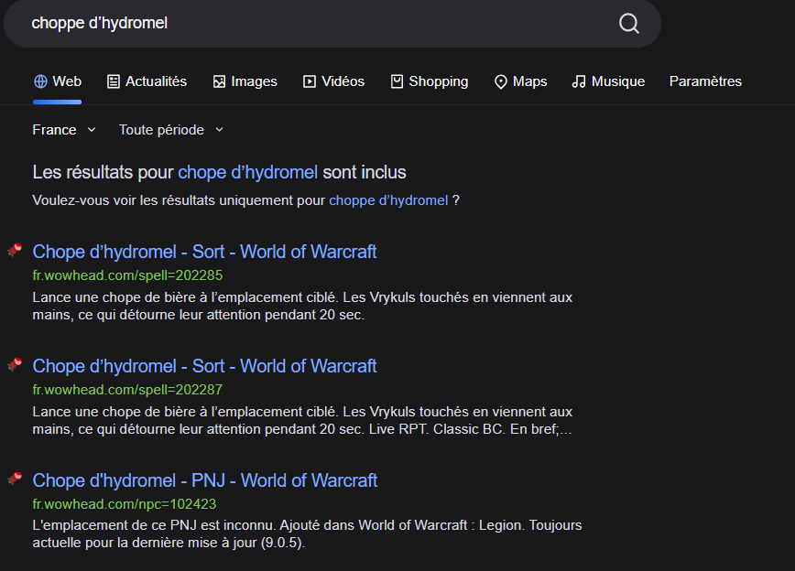The width and height of the screenshot is (795, 571).
Task: Open second Chope d'hydromel - Sort result title
Action: [204, 366]
